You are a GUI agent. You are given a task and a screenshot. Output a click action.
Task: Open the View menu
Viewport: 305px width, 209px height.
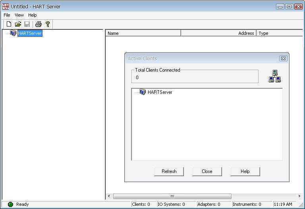click(19, 15)
